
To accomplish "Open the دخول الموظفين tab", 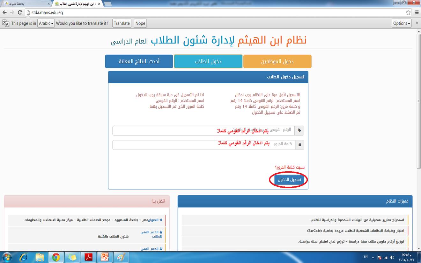I will (277, 61).
